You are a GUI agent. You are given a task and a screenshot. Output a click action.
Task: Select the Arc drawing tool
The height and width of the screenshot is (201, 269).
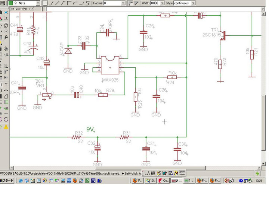click(x=6, y=90)
